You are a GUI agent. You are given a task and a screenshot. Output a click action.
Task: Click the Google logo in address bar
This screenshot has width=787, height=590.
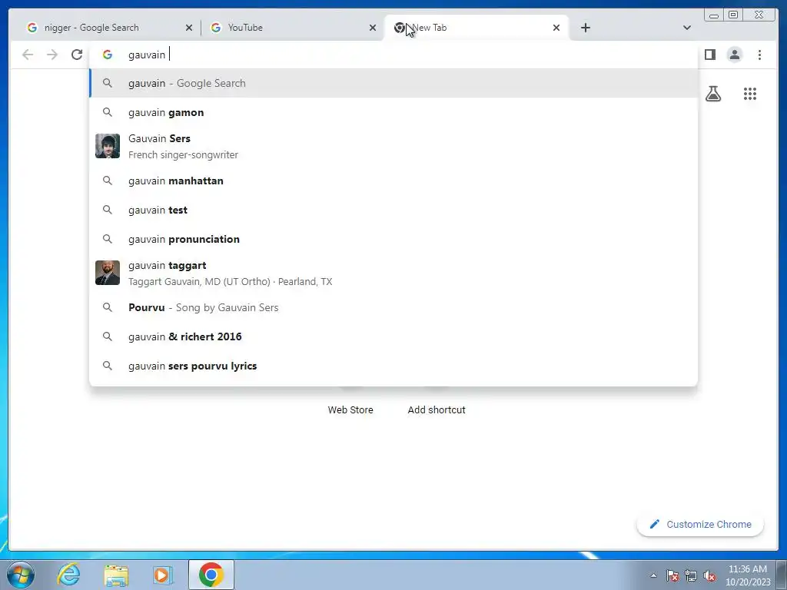[x=108, y=55]
